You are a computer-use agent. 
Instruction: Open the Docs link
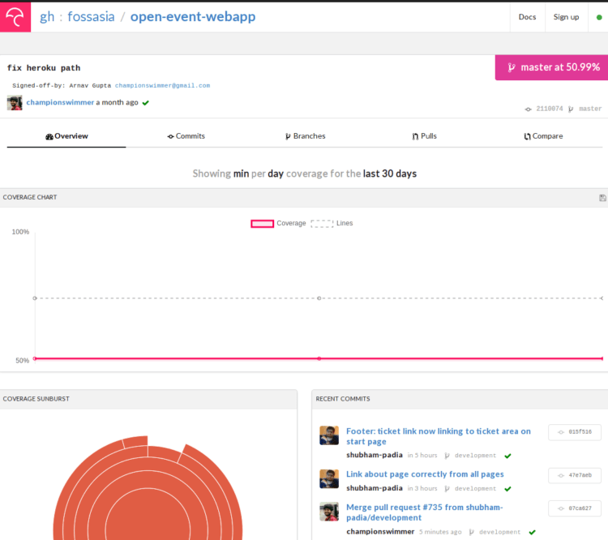click(527, 17)
